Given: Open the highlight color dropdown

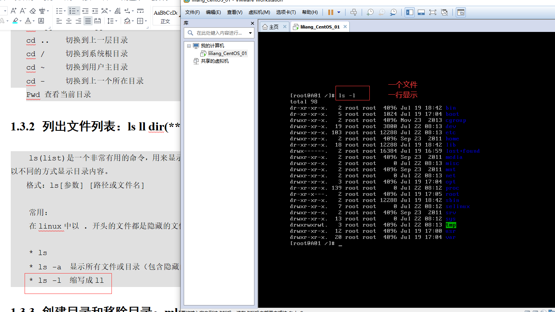Looking at the screenshot, I should (x=21, y=21).
